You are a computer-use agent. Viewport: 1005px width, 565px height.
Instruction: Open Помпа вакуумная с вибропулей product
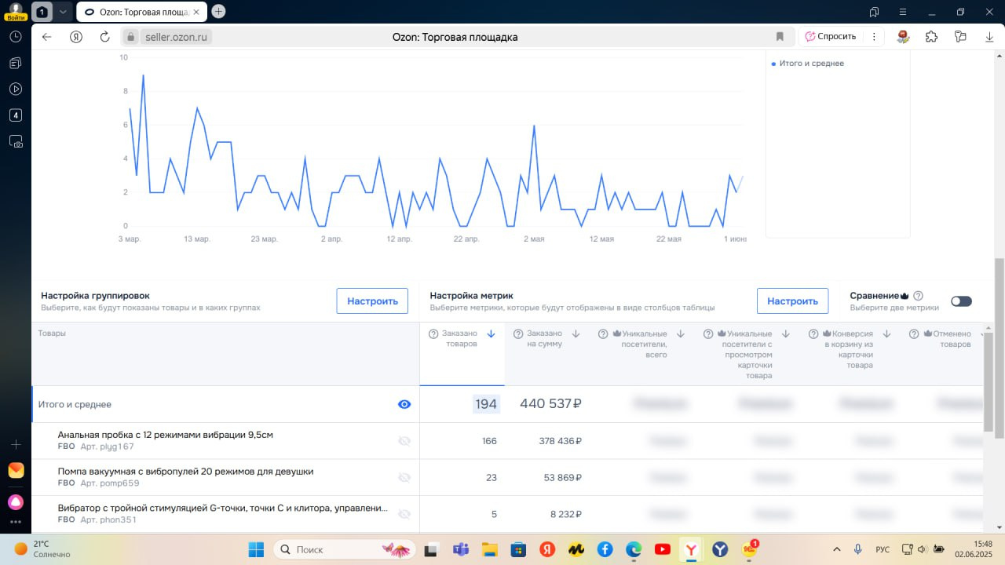(x=186, y=472)
